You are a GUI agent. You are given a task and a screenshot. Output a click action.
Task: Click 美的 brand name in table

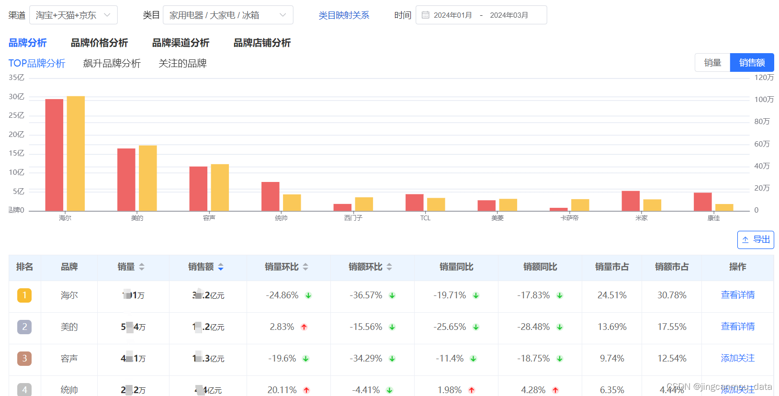point(69,327)
